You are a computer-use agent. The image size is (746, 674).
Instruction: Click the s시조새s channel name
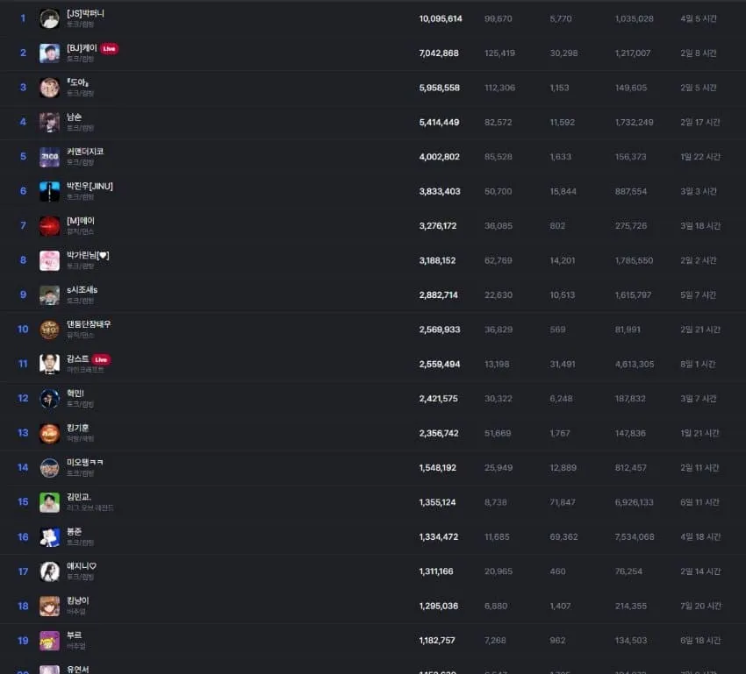tap(82, 290)
